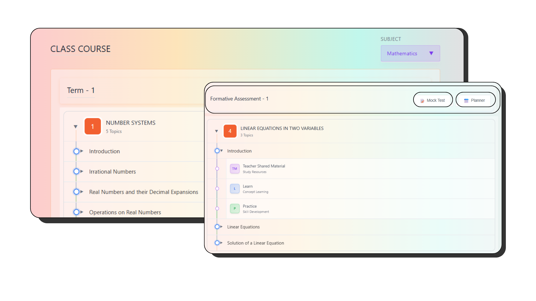536x301 pixels.
Task: Toggle the timeline node beside Irrational Numbers
Action: click(x=77, y=171)
